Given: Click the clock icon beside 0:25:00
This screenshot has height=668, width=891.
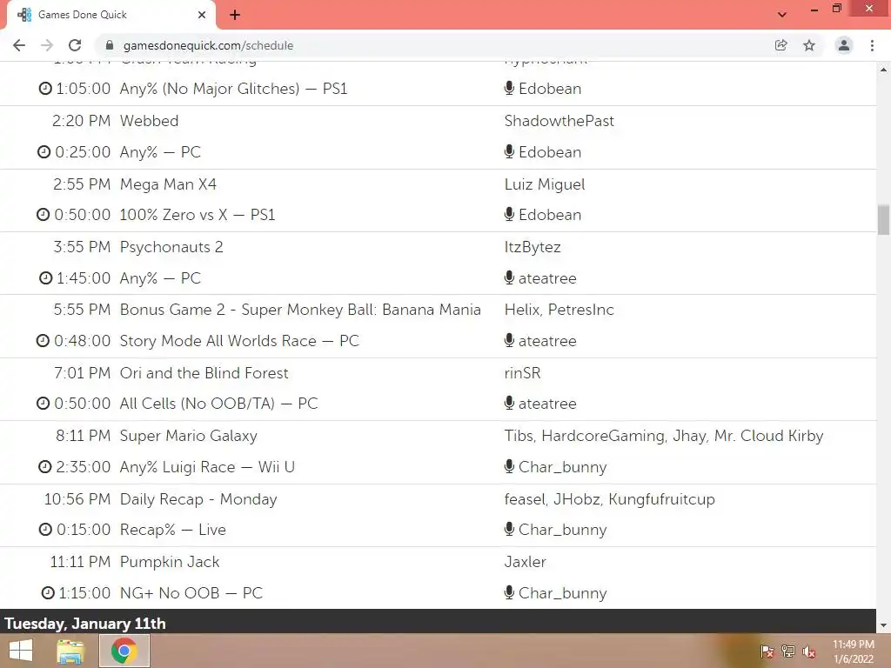Looking at the screenshot, I should pos(44,152).
